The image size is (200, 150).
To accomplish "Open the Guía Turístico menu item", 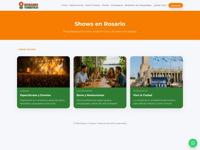I will pyautogui.click(x=93, y=5).
